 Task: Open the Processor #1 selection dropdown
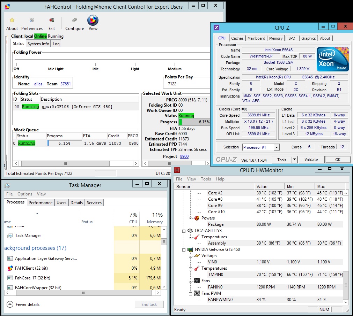coord(277,147)
